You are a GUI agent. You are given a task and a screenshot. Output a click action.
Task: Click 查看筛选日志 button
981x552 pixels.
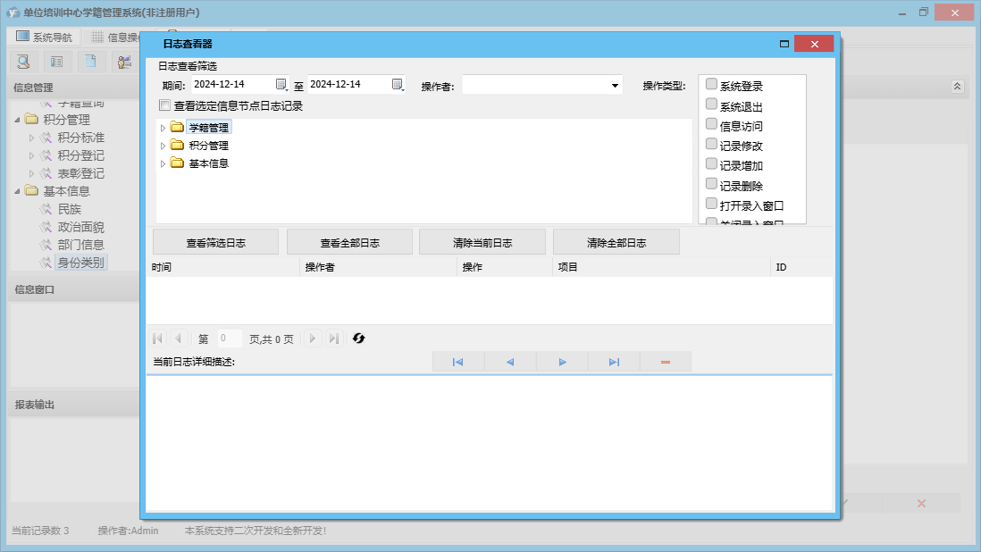216,243
